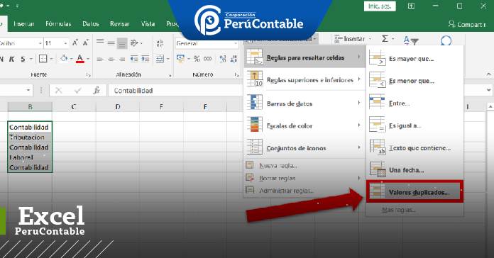Toggle italic (K) formatting
The image size is (494, 258).
point(11,59)
